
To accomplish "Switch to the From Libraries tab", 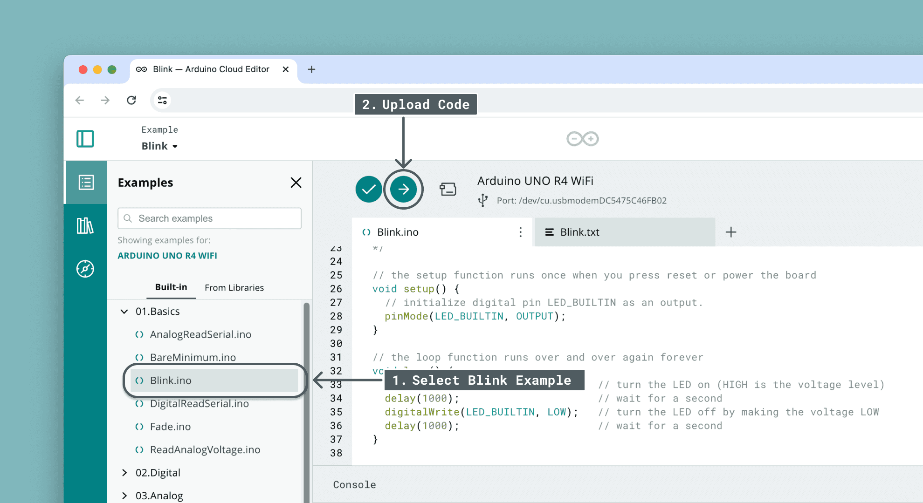I will tap(234, 288).
